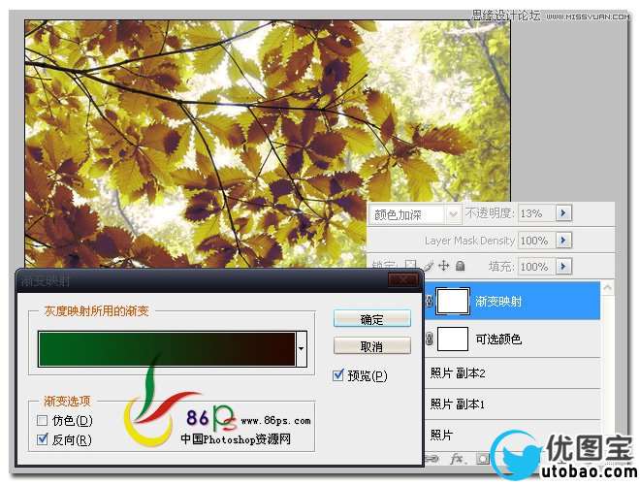Image resolution: width=640 pixels, height=485 pixels.
Task: Select the 可选颜色 layer mask thumbnail
Action: point(452,339)
